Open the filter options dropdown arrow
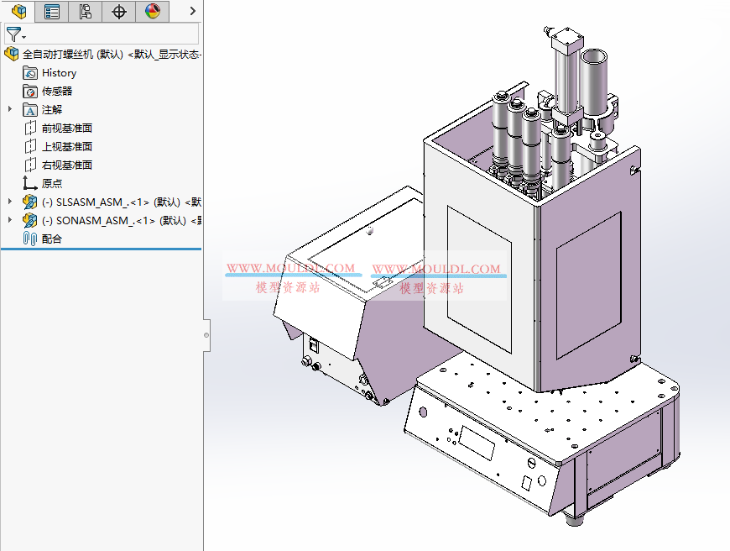Viewport: 730px width, 551px height. [22, 37]
